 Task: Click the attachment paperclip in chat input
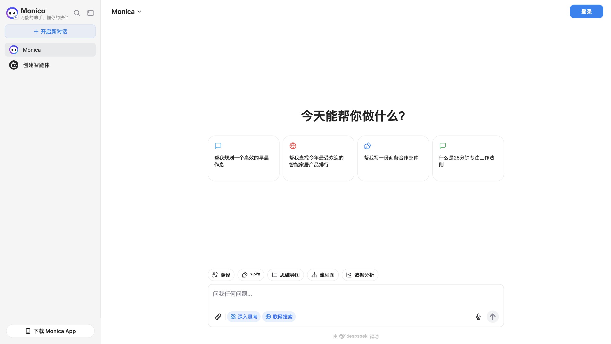point(218,316)
